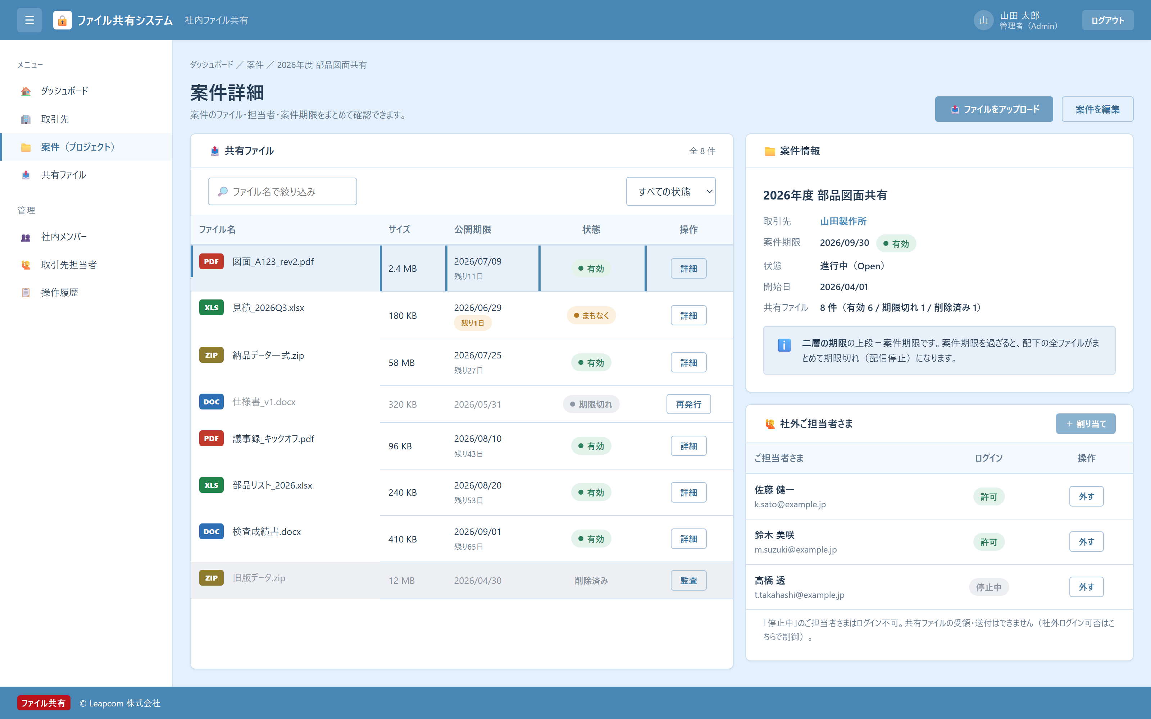Click the XLS badge for 部品リスト_2026.xlsx
The width and height of the screenshot is (1151, 719).
[211, 485]
